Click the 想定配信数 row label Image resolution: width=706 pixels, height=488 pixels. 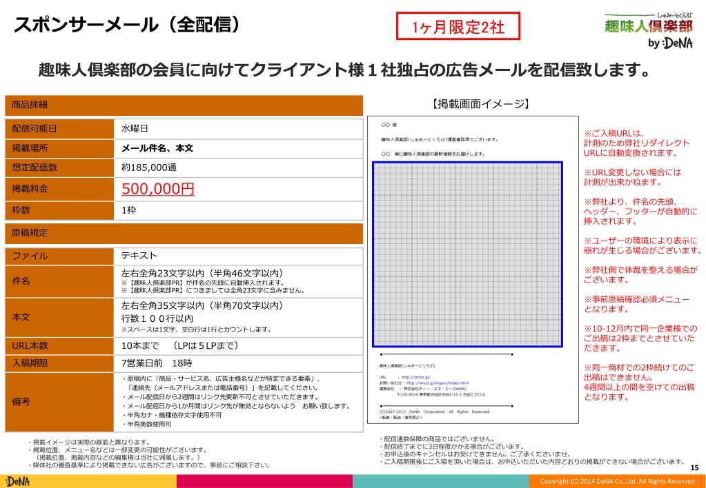[x=59, y=167]
